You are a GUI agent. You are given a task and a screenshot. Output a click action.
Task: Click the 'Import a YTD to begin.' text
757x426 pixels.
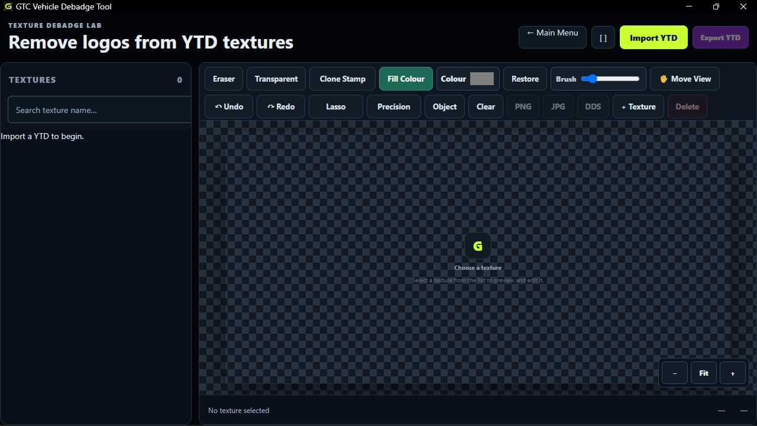point(43,136)
